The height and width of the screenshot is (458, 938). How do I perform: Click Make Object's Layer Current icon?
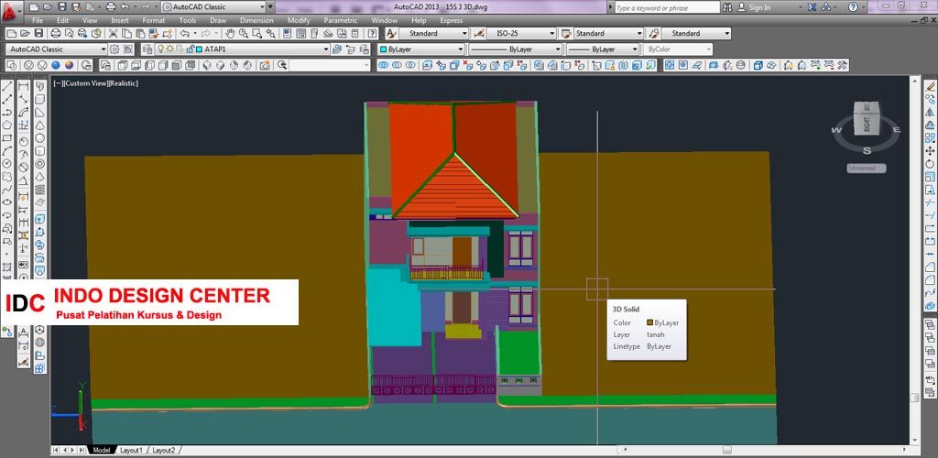coord(337,49)
